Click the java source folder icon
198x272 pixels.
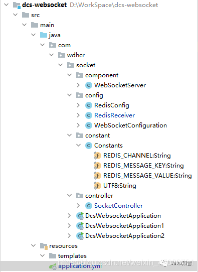[x=44, y=35]
